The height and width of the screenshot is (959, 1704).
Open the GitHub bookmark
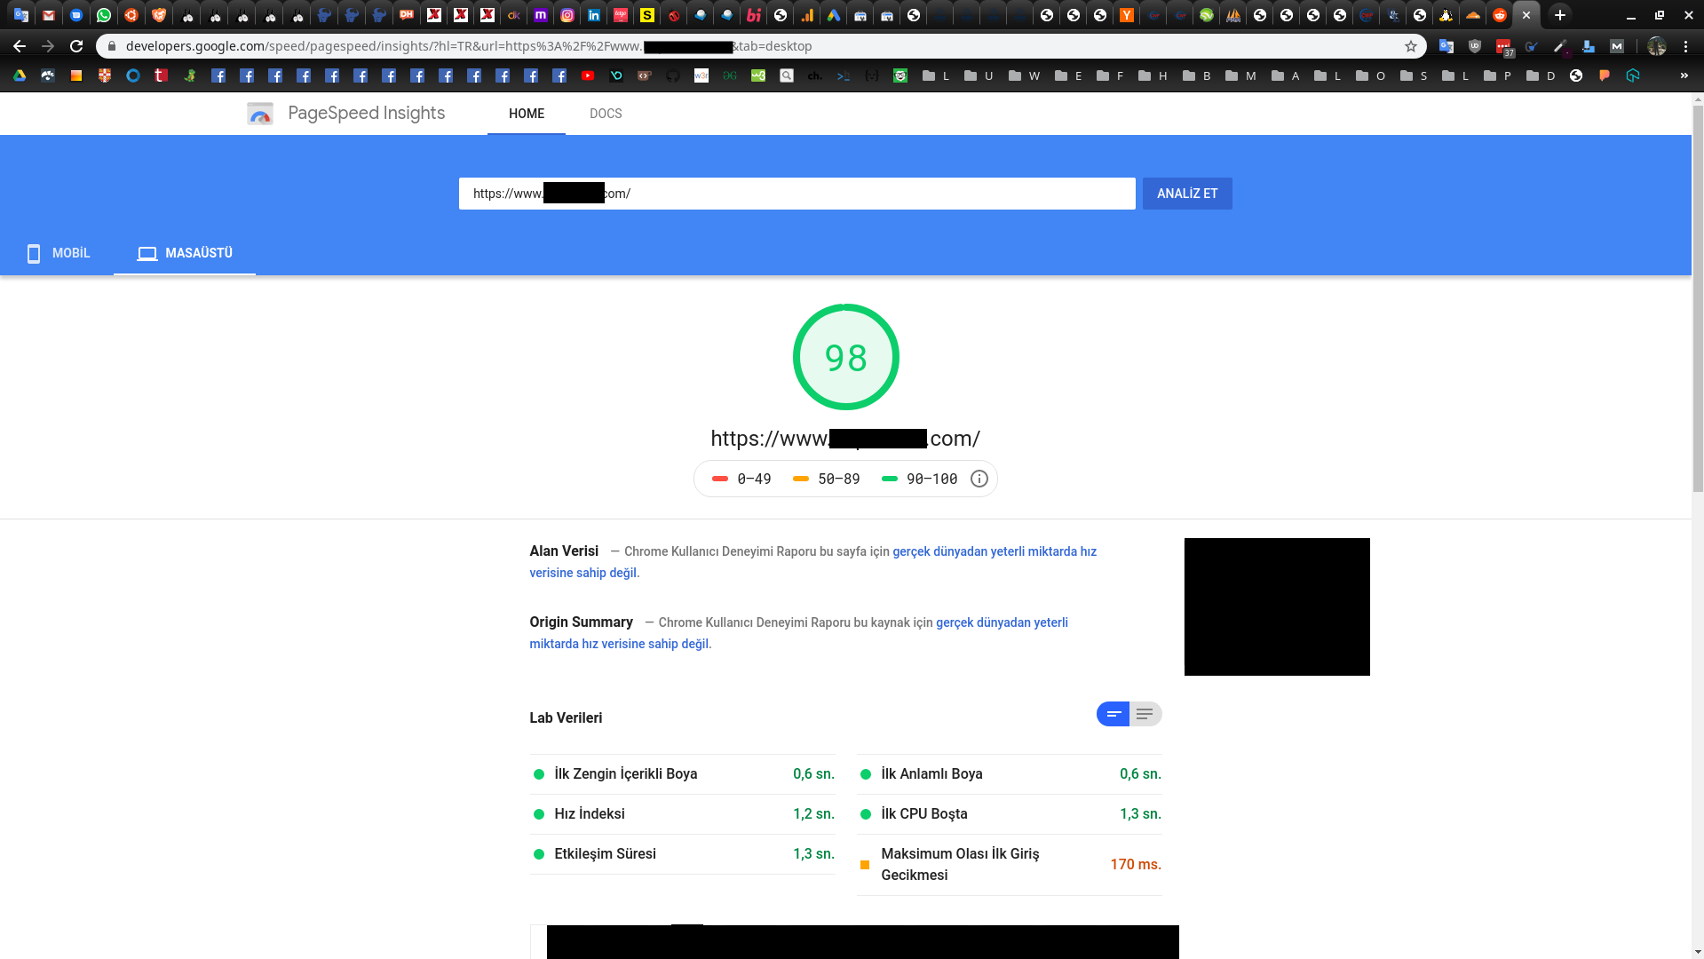[673, 76]
